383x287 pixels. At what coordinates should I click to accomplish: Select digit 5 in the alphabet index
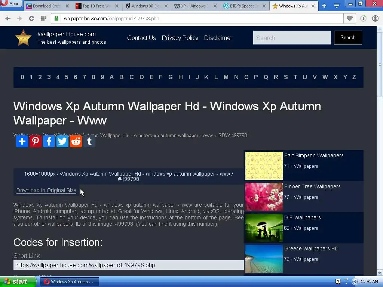(x=67, y=77)
